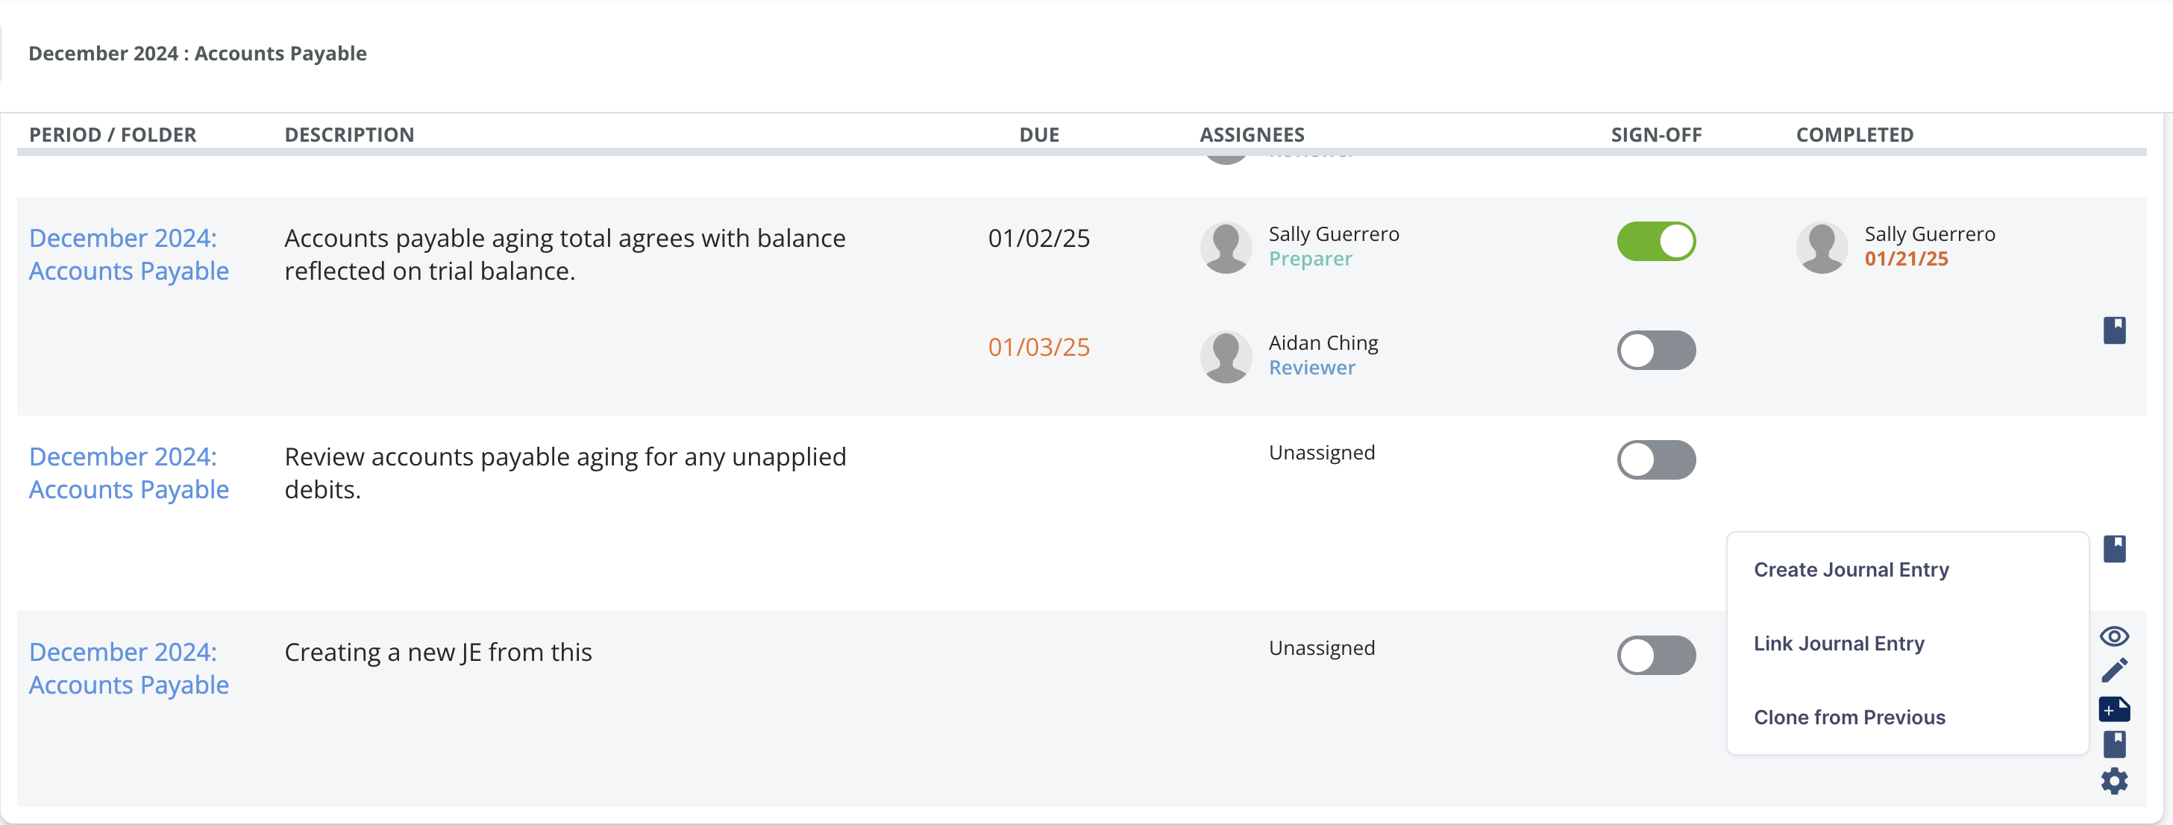Screen dimensions: 2173x825
Task: Select Clone from Previous menu option
Action: point(1849,717)
